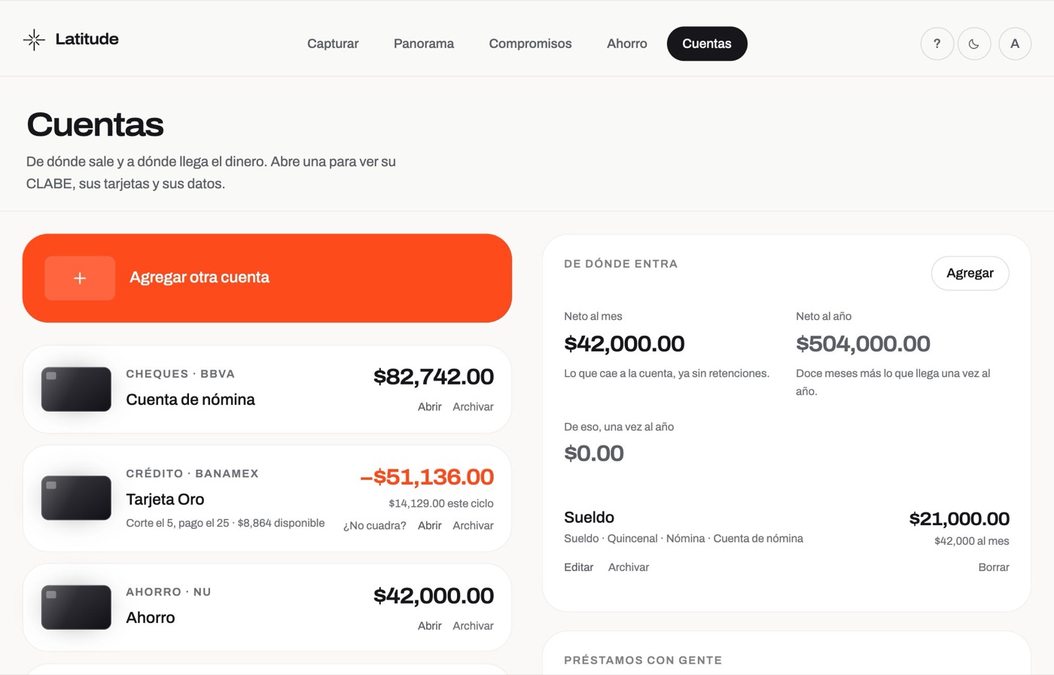Click the Latitude star logo icon
1054x675 pixels.
point(34,40)
